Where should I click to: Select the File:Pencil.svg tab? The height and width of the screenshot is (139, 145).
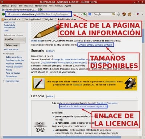[20, 9]
